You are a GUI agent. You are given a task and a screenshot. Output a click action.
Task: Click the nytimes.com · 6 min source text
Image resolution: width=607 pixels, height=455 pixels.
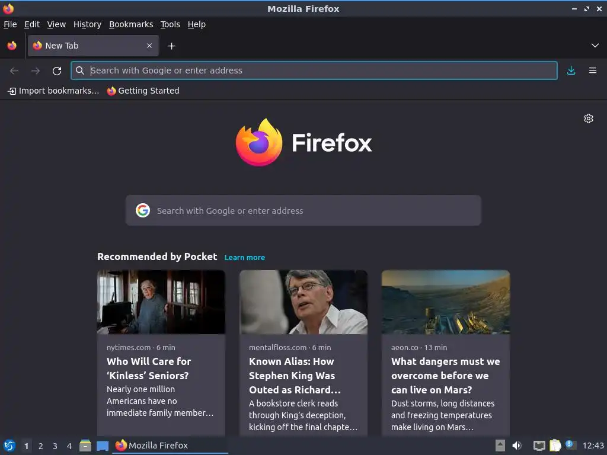141,347
